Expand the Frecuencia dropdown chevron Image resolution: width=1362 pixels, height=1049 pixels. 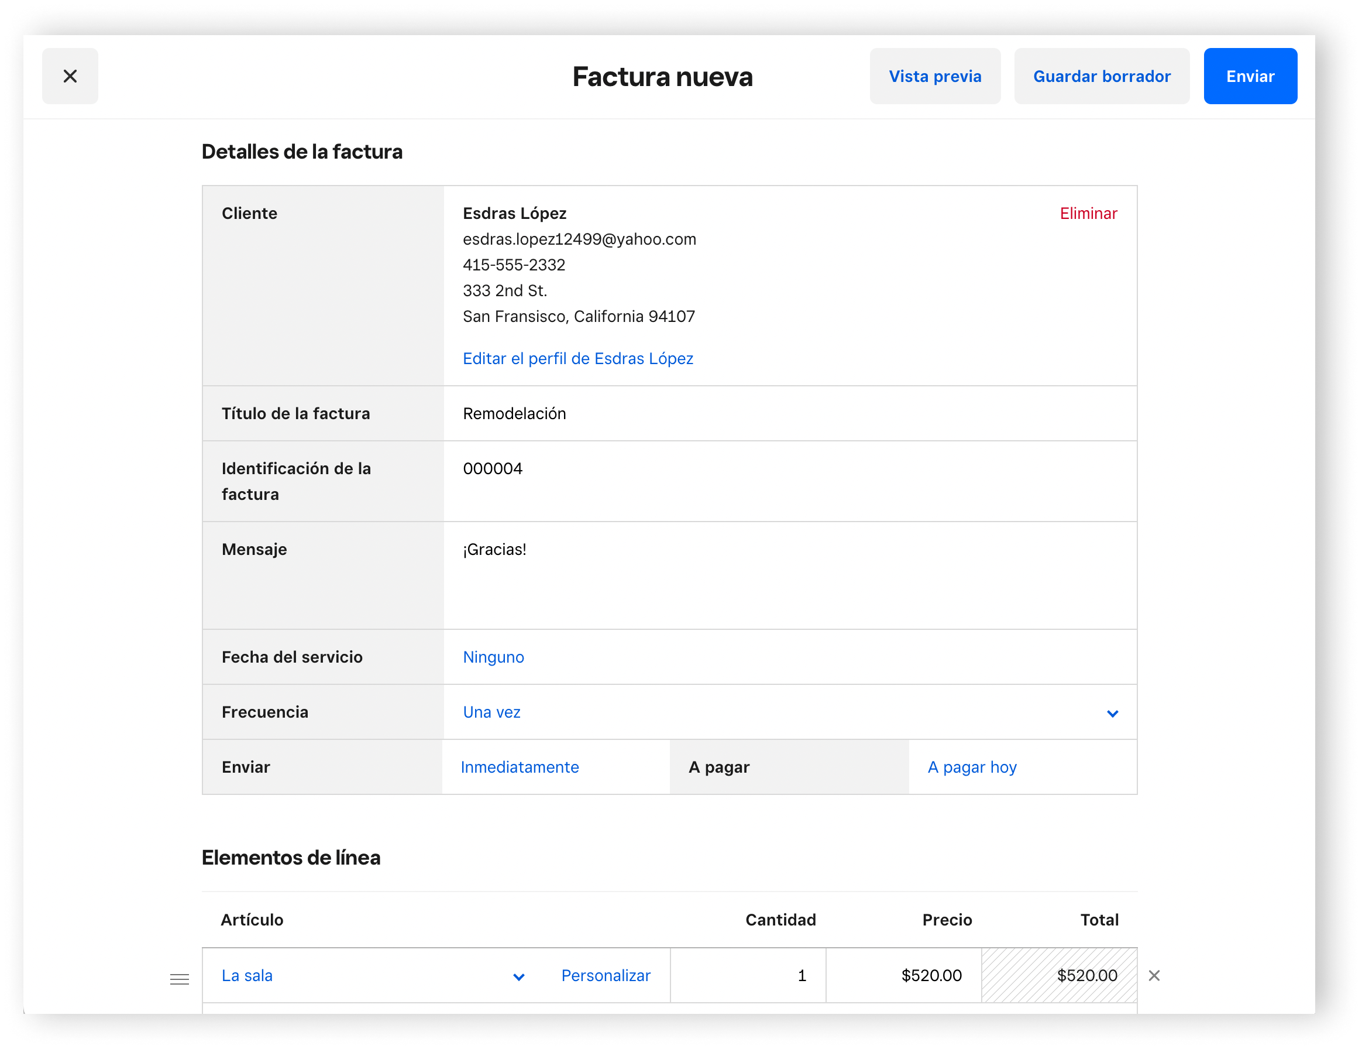click(1112, 712)
